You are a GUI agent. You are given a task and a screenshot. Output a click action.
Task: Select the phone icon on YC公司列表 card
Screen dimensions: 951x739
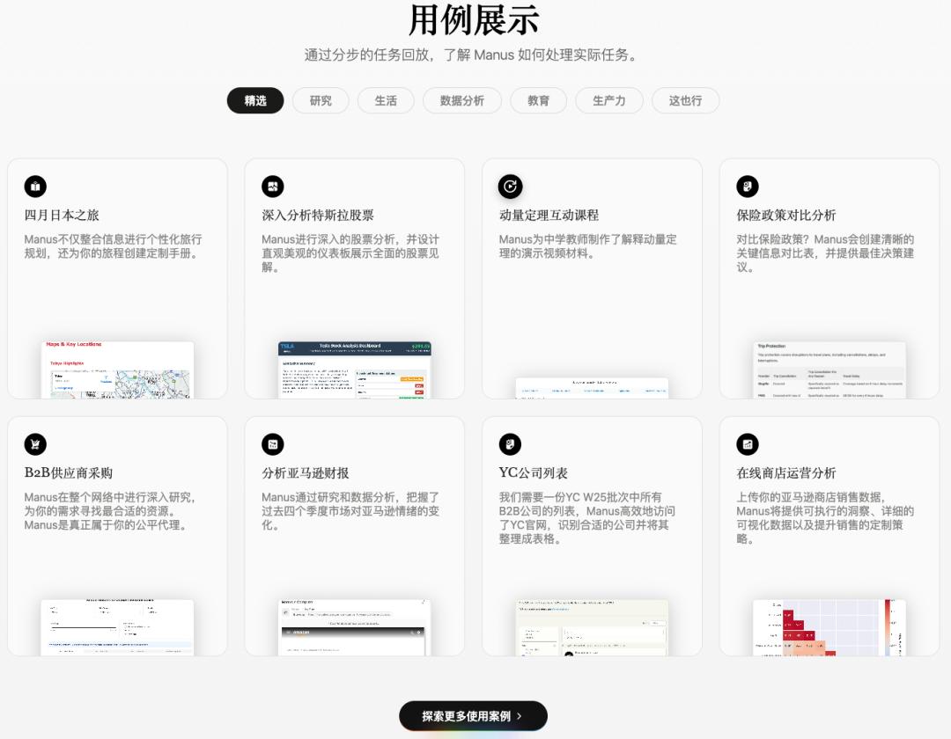pos(510,444)
